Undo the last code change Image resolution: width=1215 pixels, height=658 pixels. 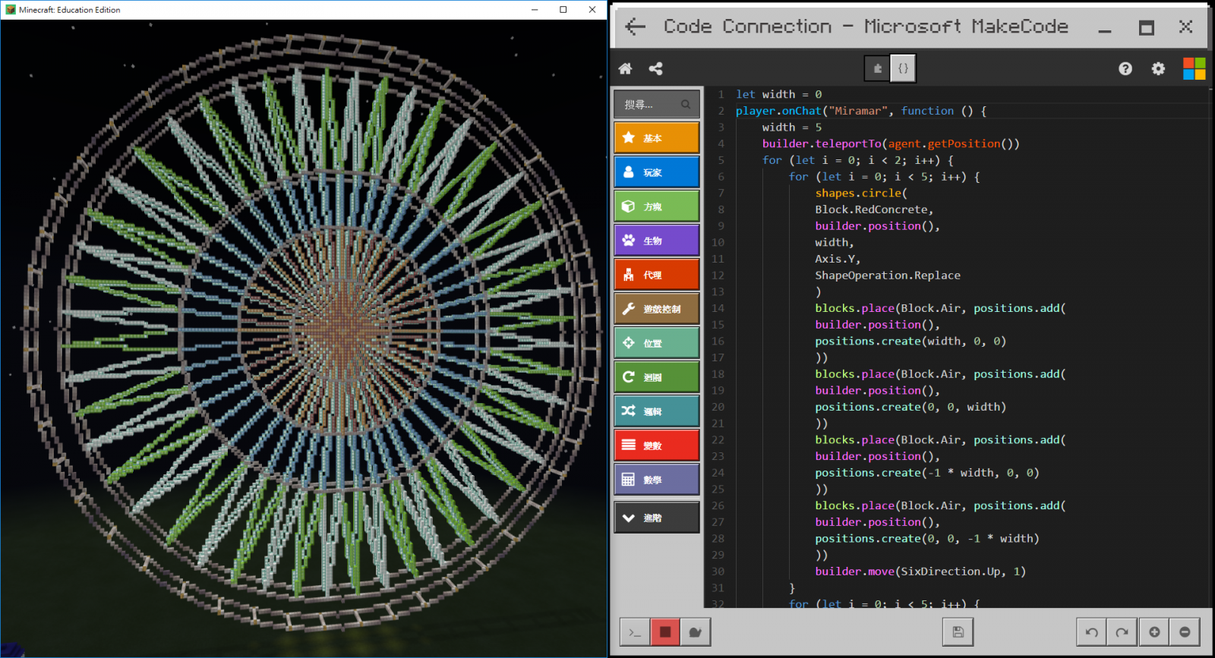coord(1091,632)
